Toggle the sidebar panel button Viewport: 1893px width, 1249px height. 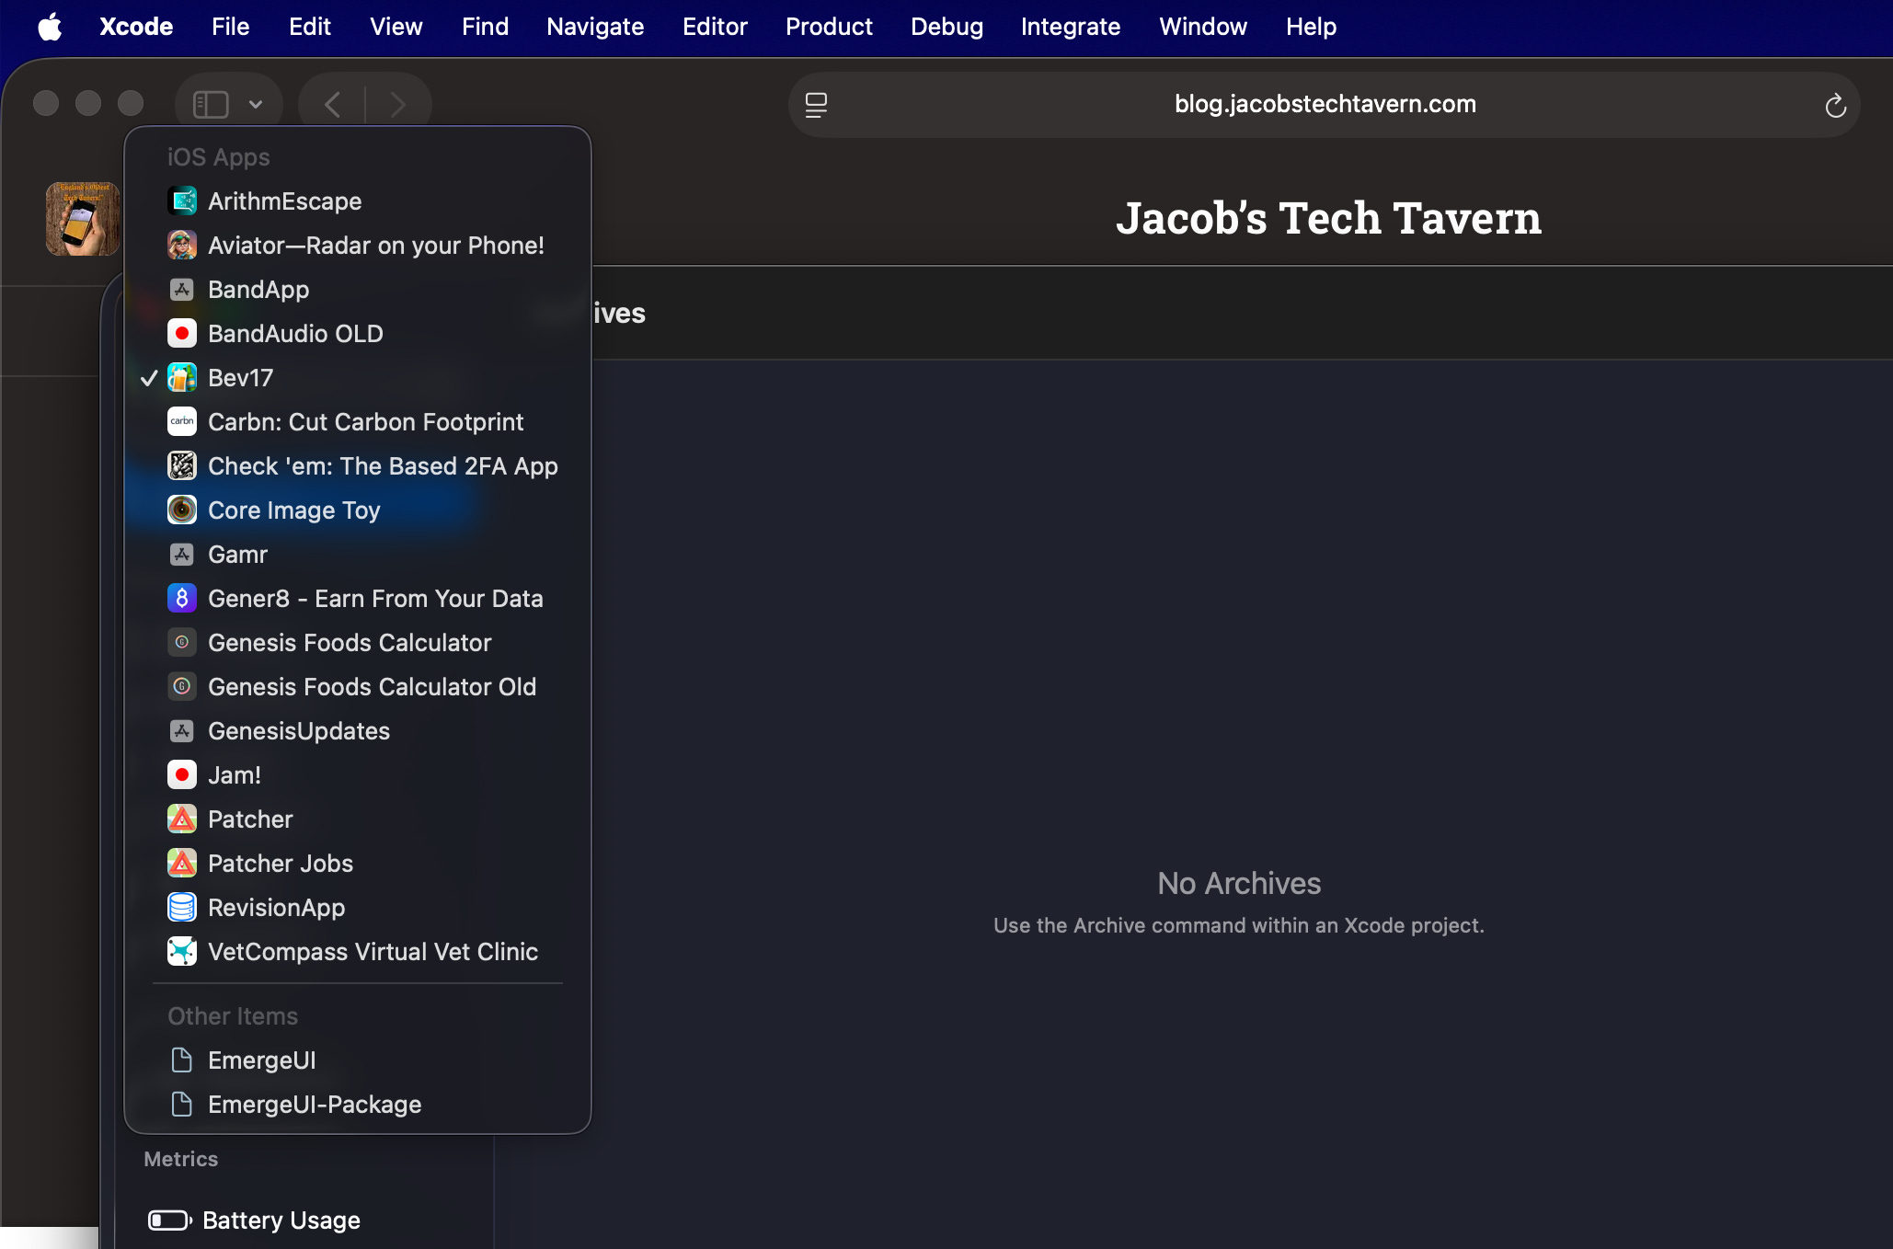coord(211,105)
